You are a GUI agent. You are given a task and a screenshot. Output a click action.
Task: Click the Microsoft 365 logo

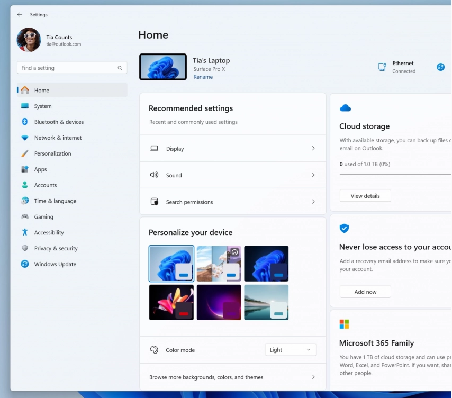[344, 324]
